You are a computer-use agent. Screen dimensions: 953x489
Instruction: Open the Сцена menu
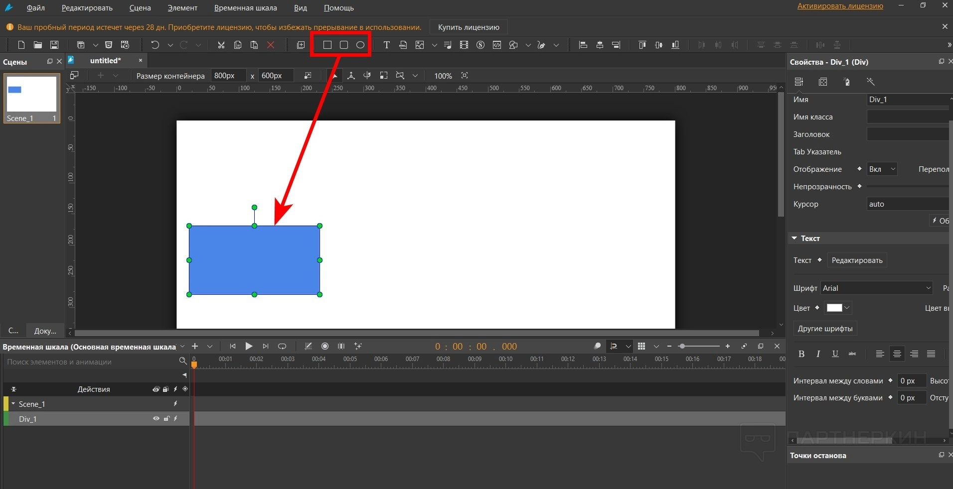(140, 8)
